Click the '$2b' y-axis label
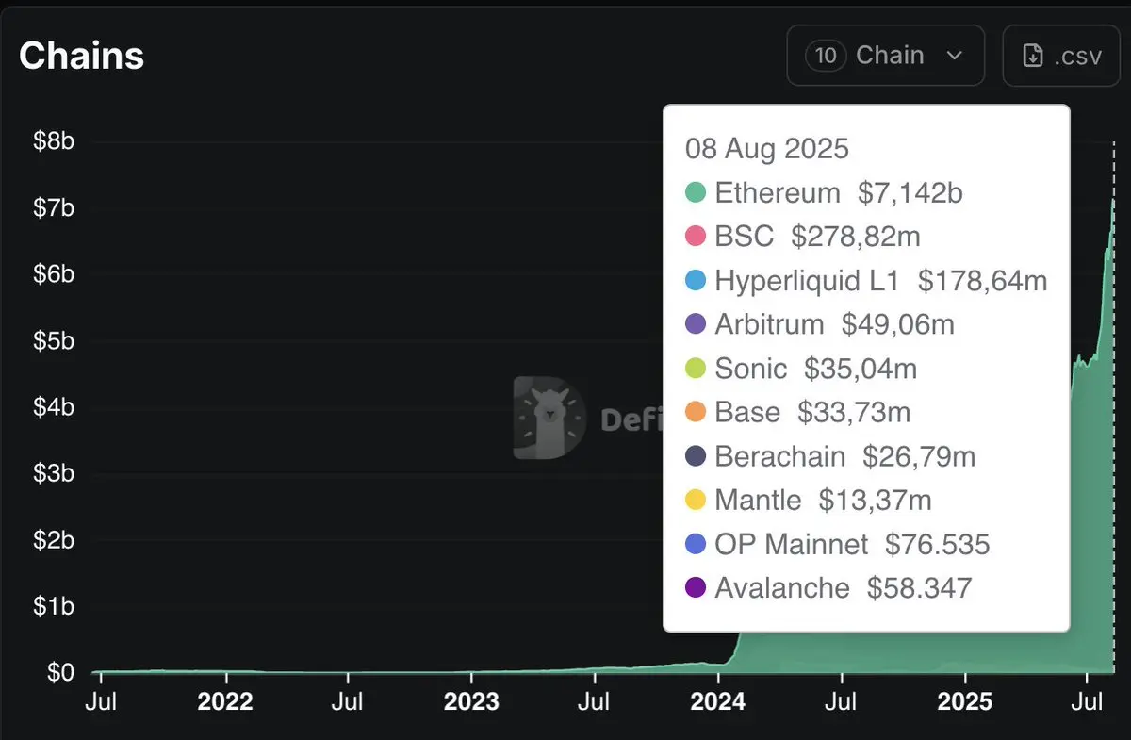The image size is (1131, 740). [54, 540]
